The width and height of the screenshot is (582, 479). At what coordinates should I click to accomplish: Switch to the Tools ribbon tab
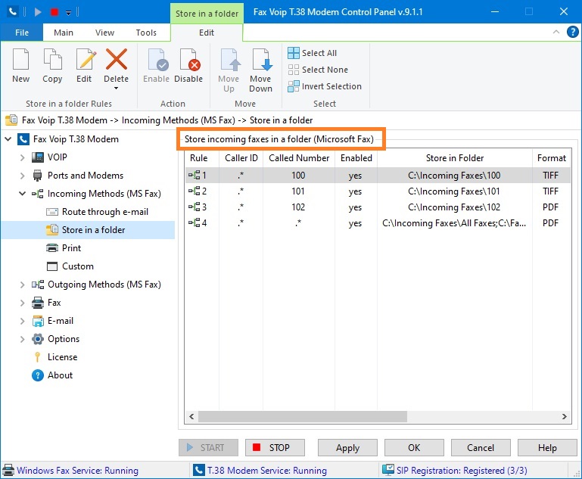146,33
